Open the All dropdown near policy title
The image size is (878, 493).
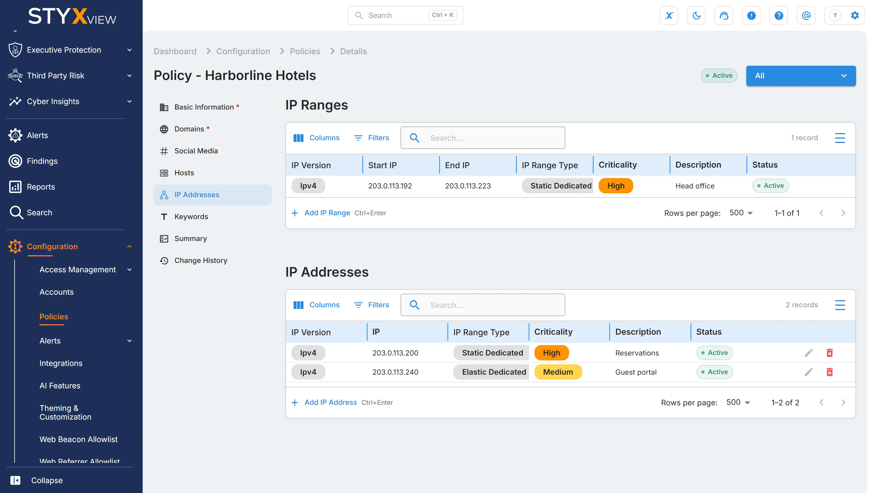[801, 76]
